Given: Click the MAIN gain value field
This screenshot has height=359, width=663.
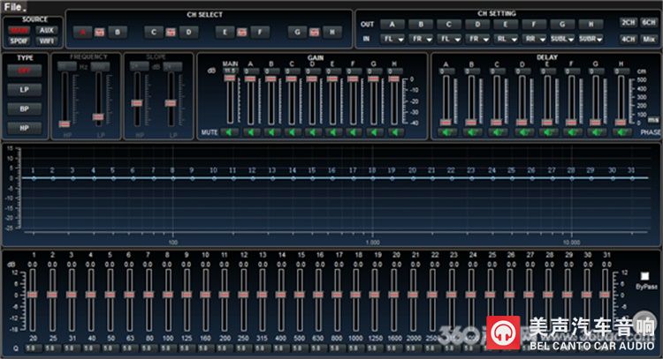Looking at the screenshot, I should point(230,71).
